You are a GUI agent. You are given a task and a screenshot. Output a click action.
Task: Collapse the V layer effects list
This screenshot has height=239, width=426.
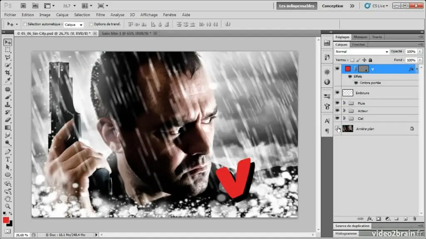click(x=417, y=69)
